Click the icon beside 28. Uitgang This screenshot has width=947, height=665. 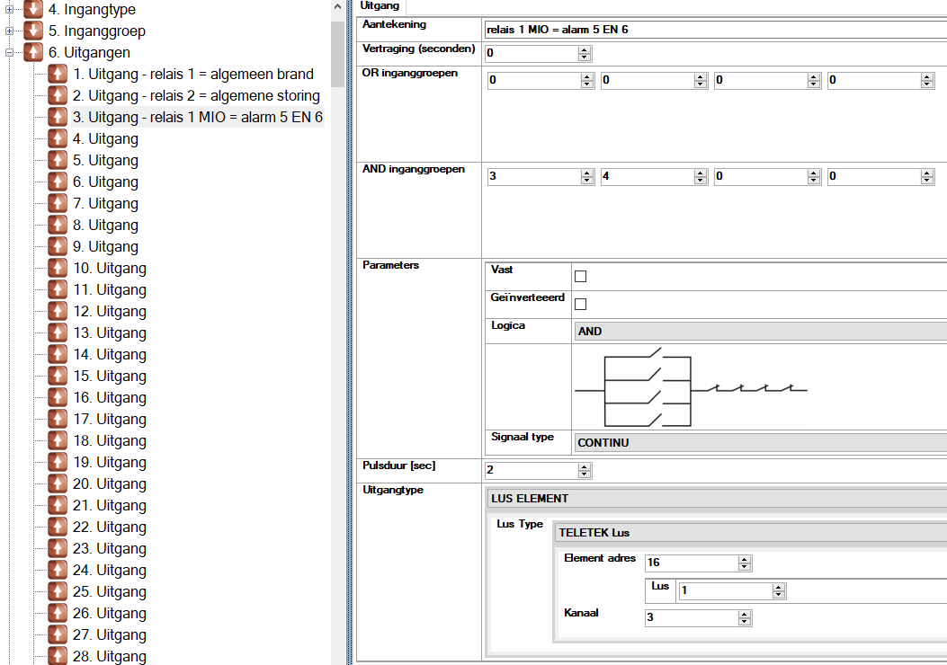click(58, 656)
